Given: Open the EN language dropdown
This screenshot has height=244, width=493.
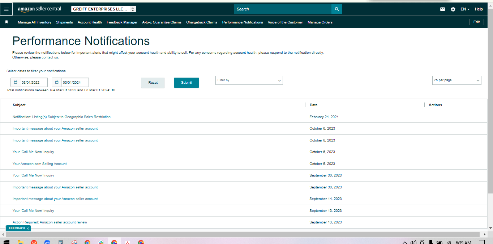Looking at the screenshot, I should (x=465, y=9).
